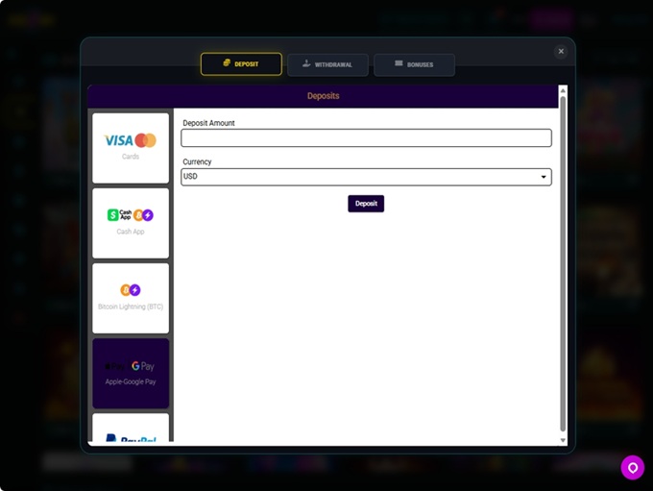Open the pink live chat bubble

pos(632,468)
